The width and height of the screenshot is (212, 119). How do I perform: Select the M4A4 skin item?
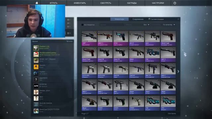point(136,55)
